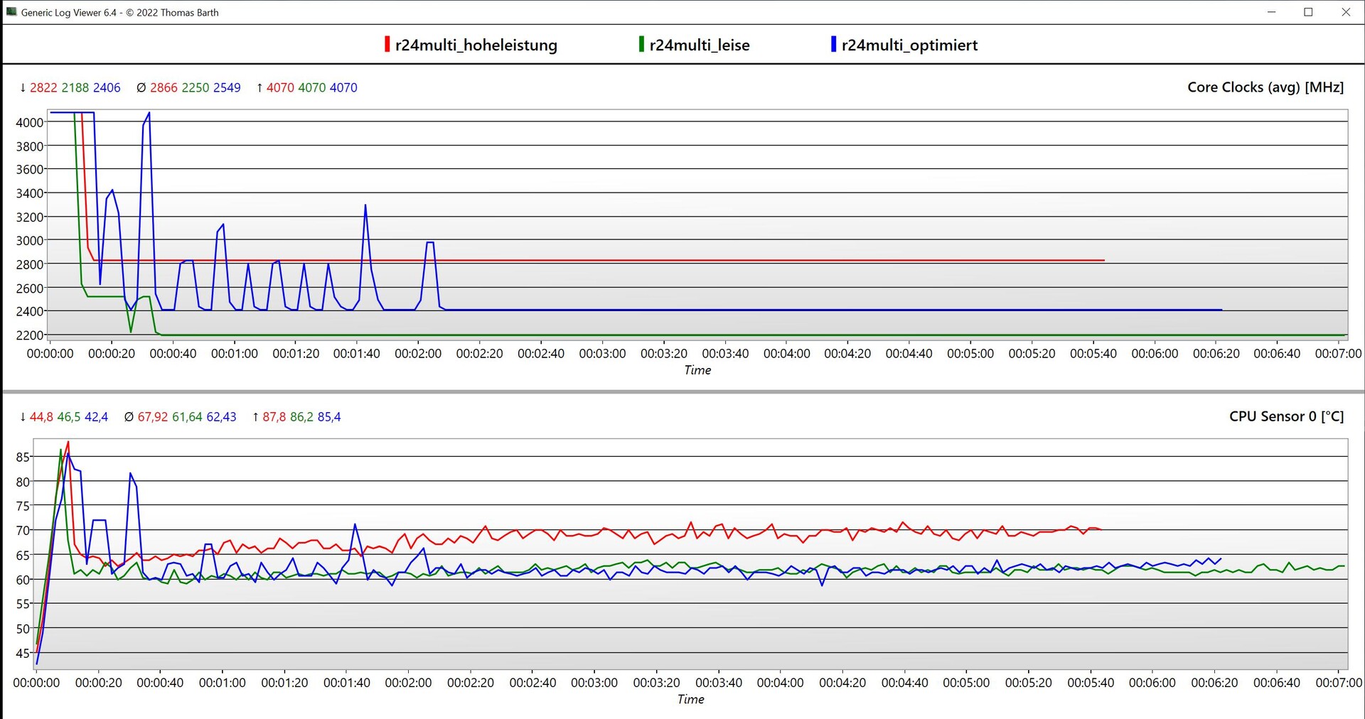Image resolution: width=1365 pixels, height=719 pixels.
Task: Click the red average temperature 67,92
Action: 153,417
